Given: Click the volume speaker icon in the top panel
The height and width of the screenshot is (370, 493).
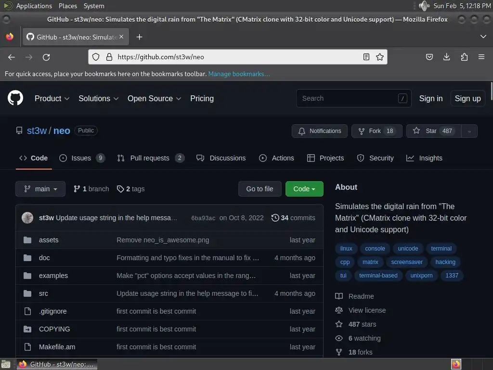Looking at the screenshot, I should click(x=424, y=6).
